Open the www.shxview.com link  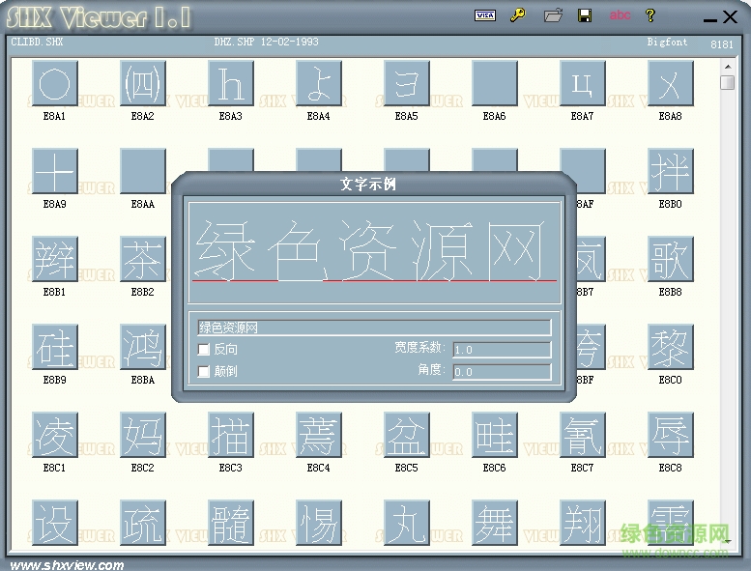coord(67,565)
